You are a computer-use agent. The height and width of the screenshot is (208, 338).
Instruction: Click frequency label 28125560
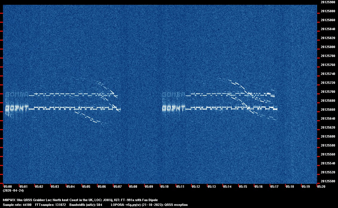(328, 154)
